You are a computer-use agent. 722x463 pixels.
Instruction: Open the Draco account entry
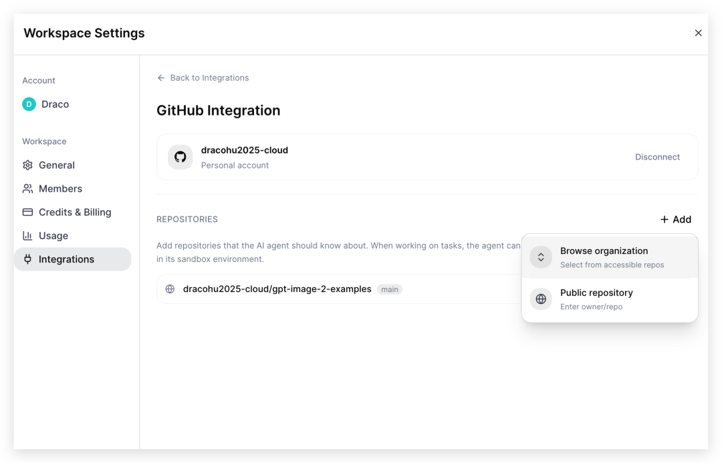coord(45,104)
